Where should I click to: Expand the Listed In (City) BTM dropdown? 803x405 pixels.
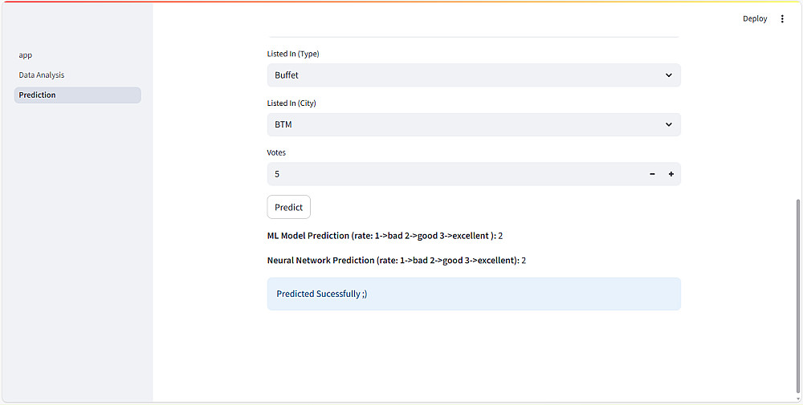click(466, 124)
